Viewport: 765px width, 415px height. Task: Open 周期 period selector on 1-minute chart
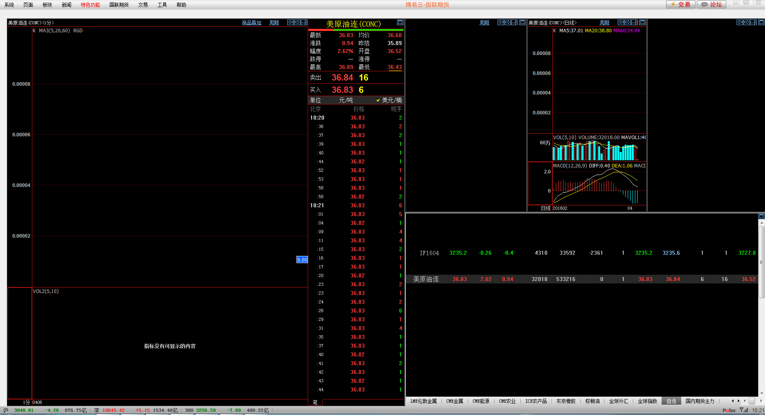pos(274,23)
